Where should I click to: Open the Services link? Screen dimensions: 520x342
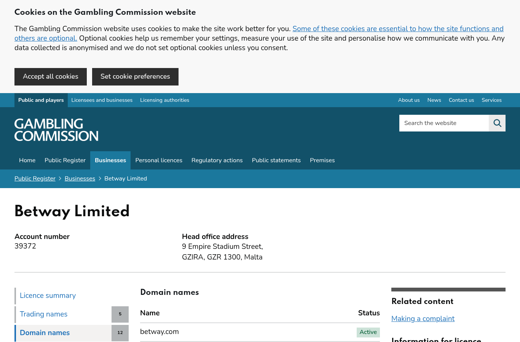492,100
